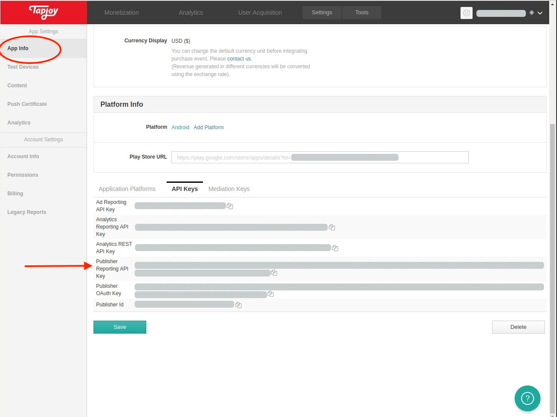This screenshot has height=417, width=557.
Task: Click the smiley feedback icon
Action: (x=467, y=13)
